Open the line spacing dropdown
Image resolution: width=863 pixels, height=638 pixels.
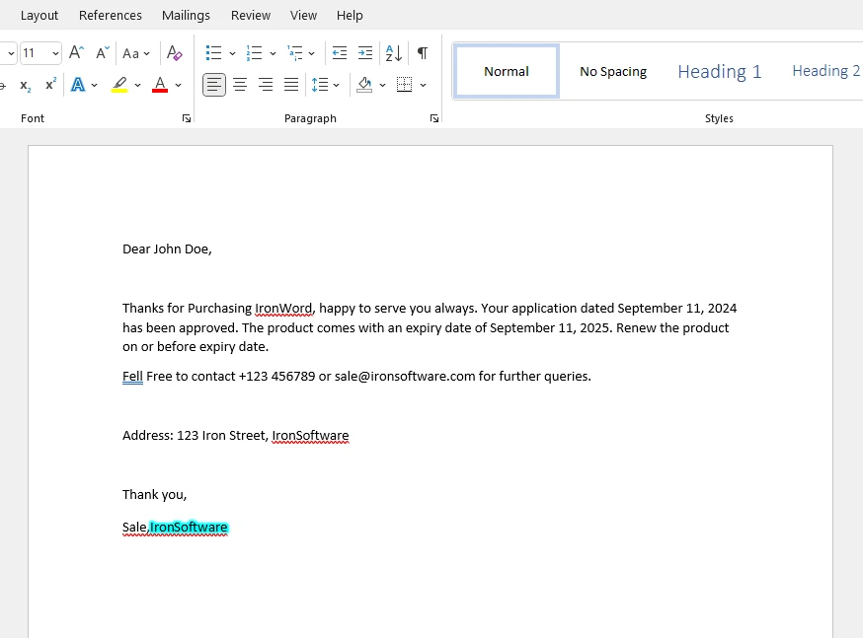tap(325, 85)
